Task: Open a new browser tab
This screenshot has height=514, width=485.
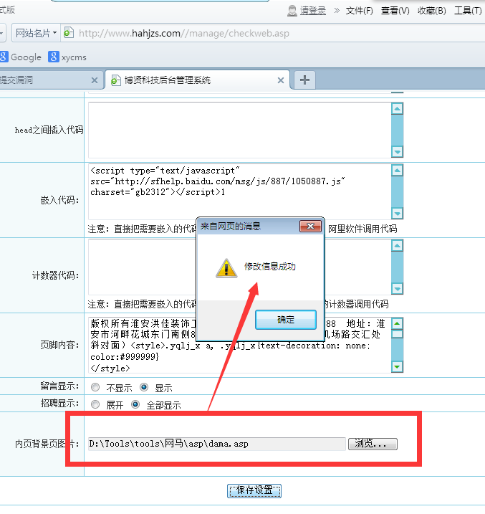Action: 304,80
